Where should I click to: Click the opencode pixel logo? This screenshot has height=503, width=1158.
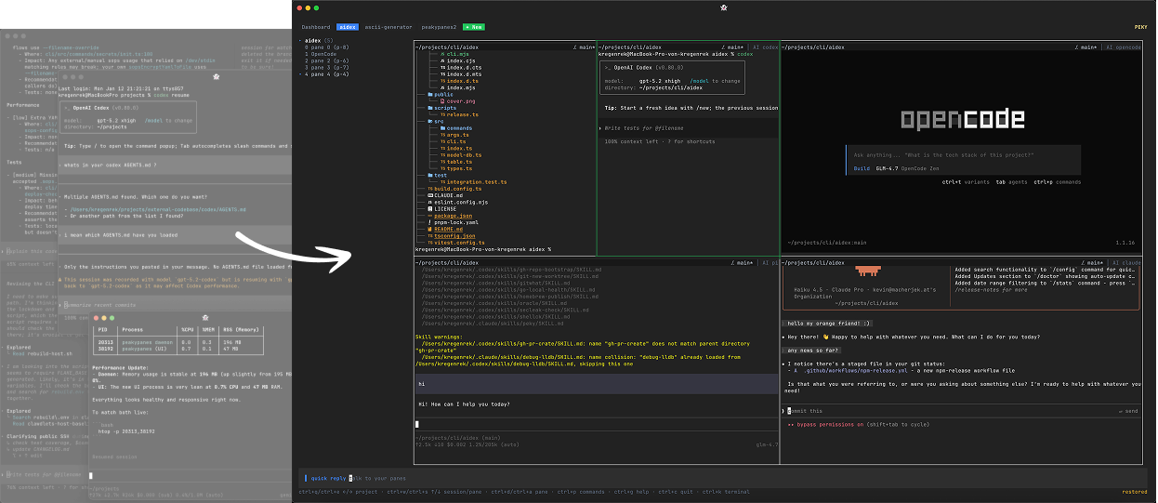pos(962,119)
